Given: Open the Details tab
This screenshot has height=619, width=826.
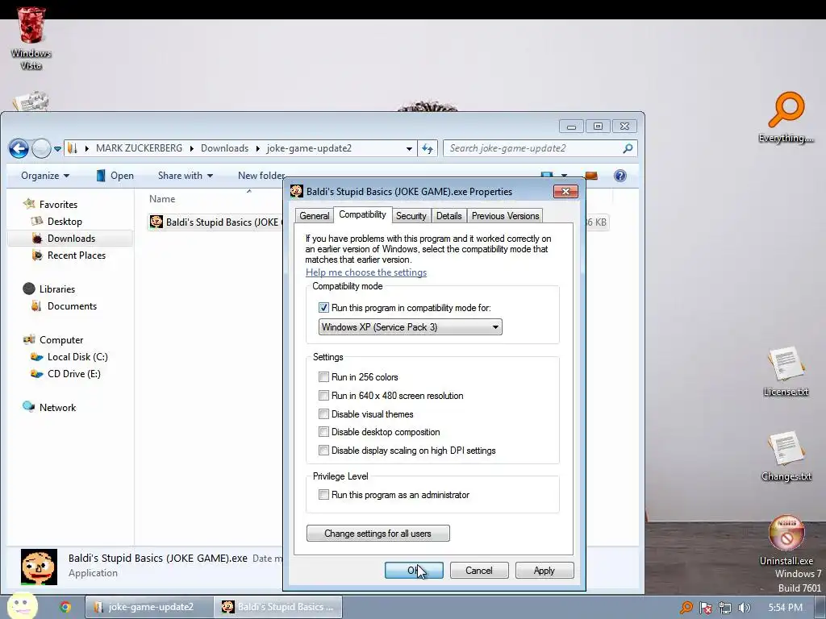Looking at the screenshot, I should point(448,216).
